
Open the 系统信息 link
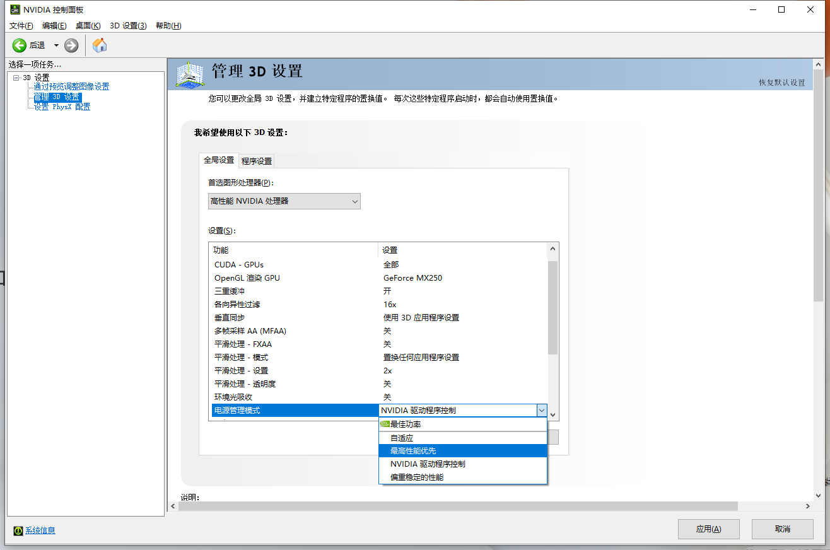click(40, 530)
